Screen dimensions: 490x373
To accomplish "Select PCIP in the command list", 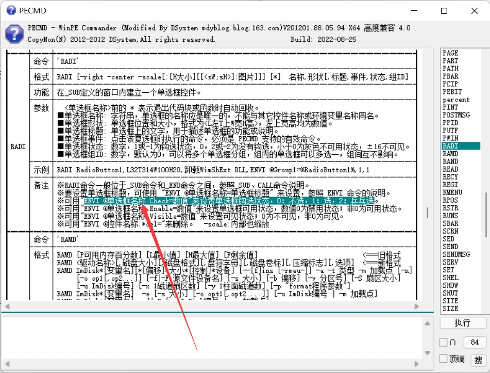I will click(x=450, y=84).
